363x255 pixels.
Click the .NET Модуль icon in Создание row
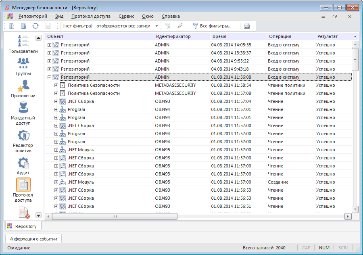(x=63, y=182)
